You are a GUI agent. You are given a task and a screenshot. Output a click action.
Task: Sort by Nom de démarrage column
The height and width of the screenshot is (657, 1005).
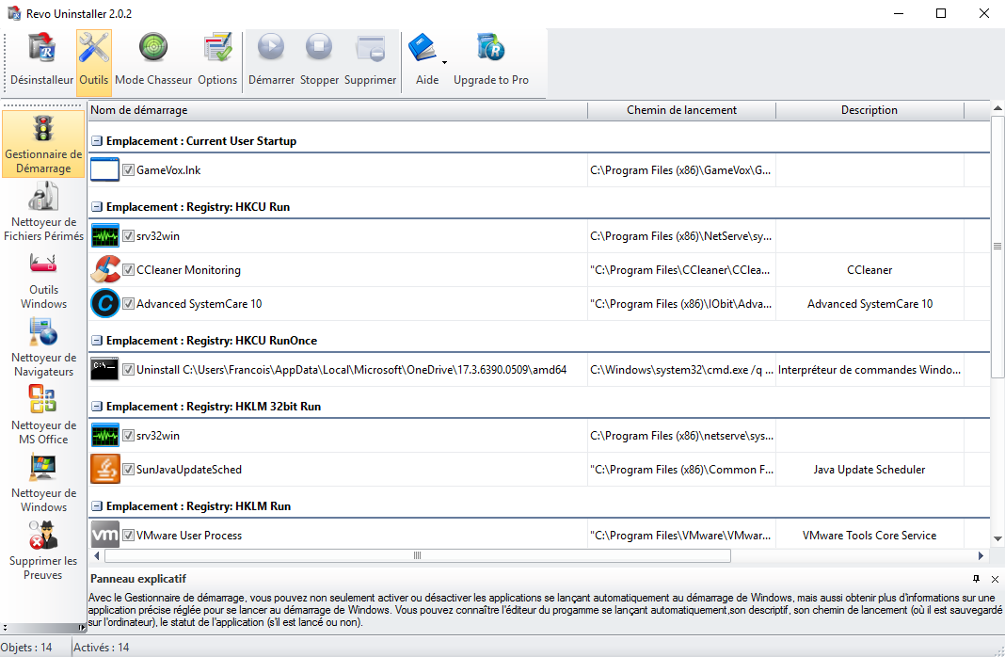tap(338, 110)
